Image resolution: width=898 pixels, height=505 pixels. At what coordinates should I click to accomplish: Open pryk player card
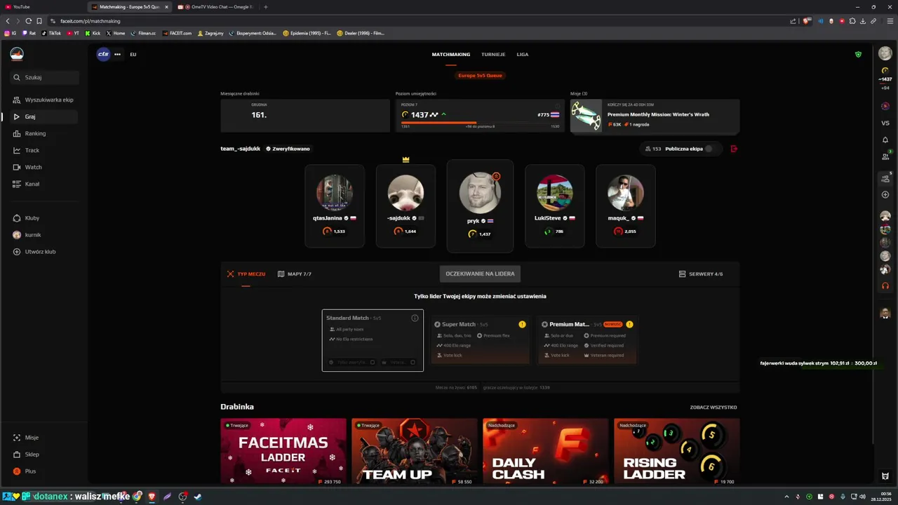[480, 206]
